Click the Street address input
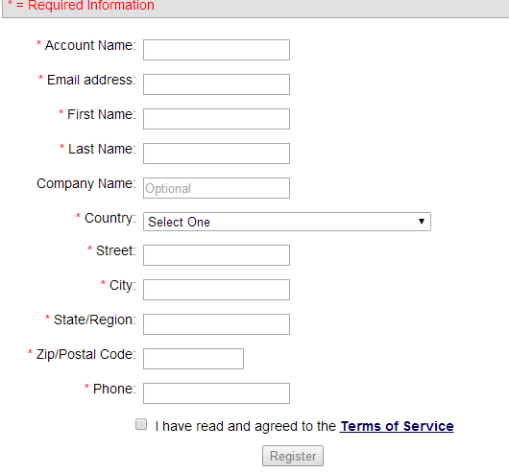Image resolution: width=509 pixels, height=474 pixels. [x=216, y=255]
